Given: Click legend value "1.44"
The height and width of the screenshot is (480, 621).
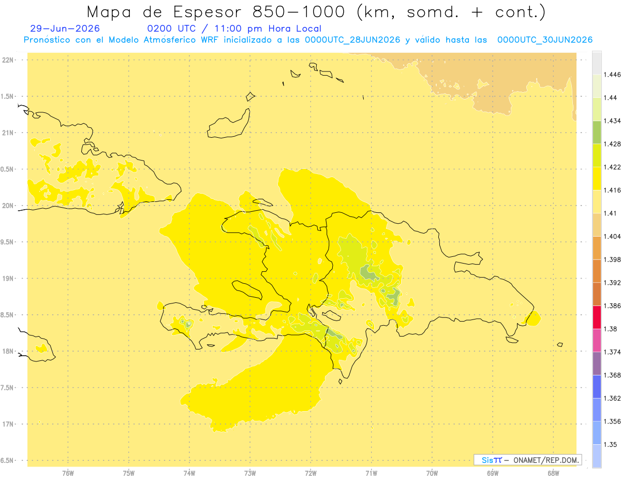Looking at the screenshot, I should 611,98.
